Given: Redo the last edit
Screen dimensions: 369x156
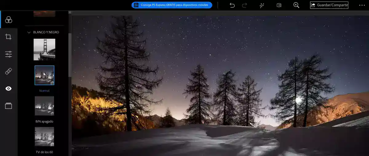Looking at the screenshot, I should (244, 5).
